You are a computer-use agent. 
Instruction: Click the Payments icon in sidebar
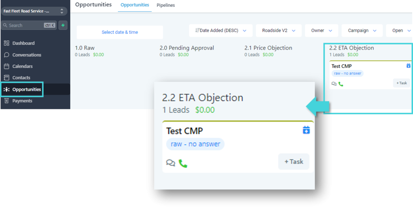tap(6, 101)
